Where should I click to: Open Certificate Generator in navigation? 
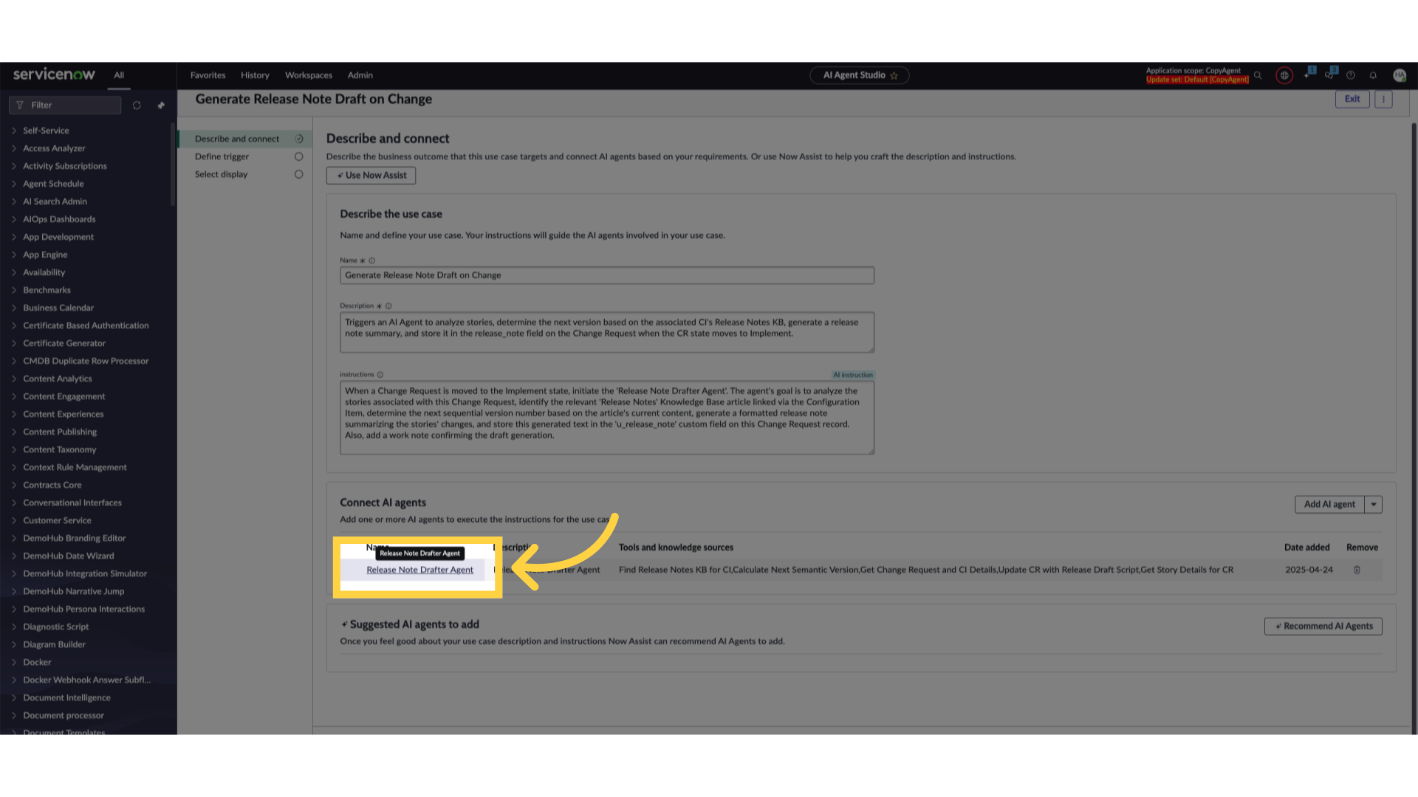(64, 343)
